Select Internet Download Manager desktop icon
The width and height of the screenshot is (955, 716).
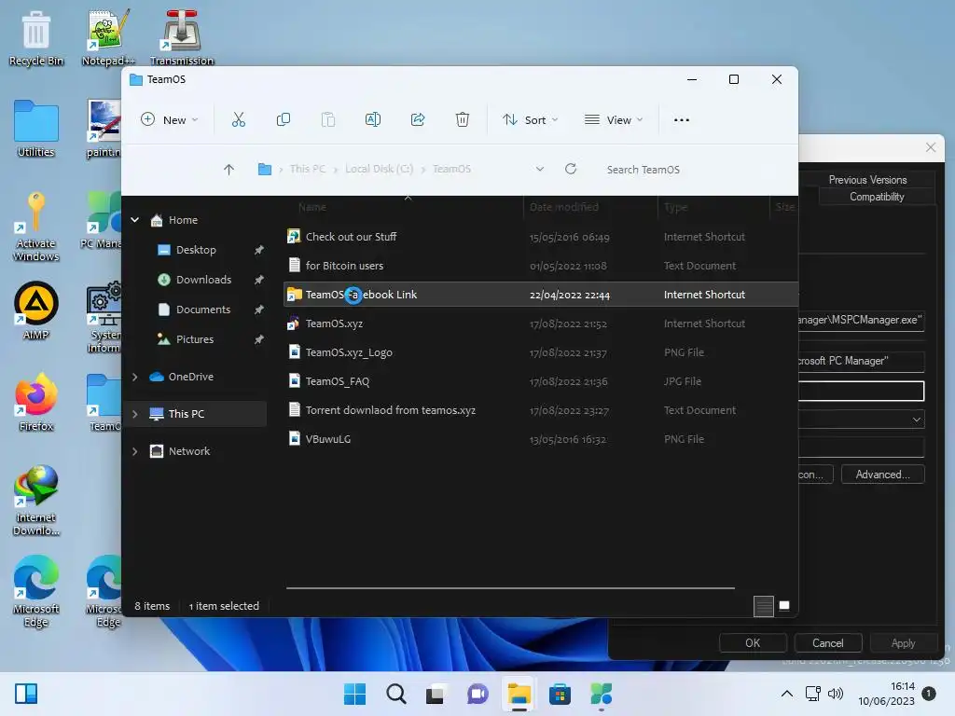click(36, 501)
